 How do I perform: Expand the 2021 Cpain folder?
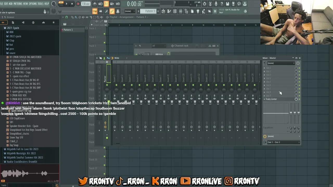click(x=13, y=28)
